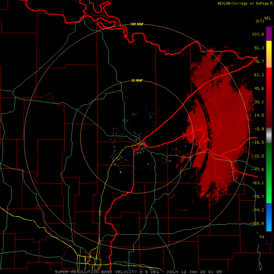Click the KDLH 12 JAN 26 01:05 timestamp

coord(195,272)
